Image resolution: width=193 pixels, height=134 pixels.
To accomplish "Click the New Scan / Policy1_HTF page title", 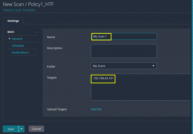I will point(28,4).
